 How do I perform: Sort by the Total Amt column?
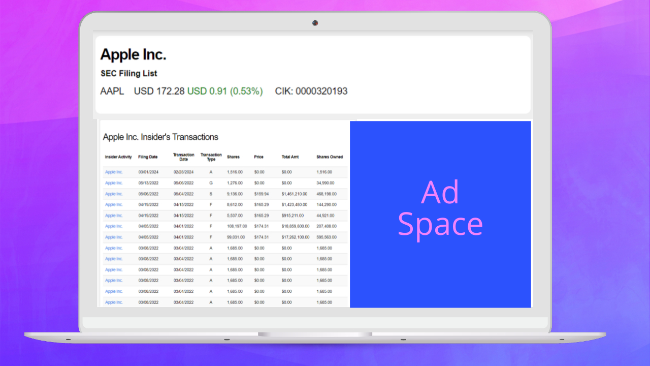click(x=289, y=157)
